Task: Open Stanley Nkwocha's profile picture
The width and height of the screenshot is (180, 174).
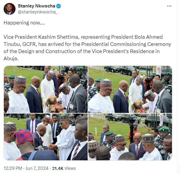Action: (x=10, y=9)
